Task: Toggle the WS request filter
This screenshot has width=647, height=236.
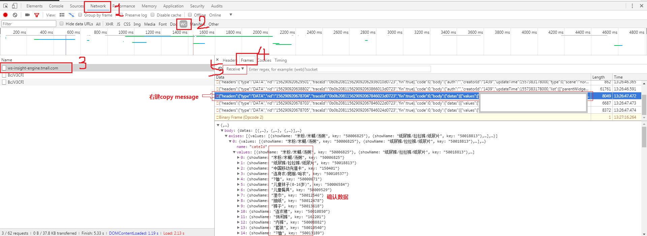Action: [x=183, y=24]
